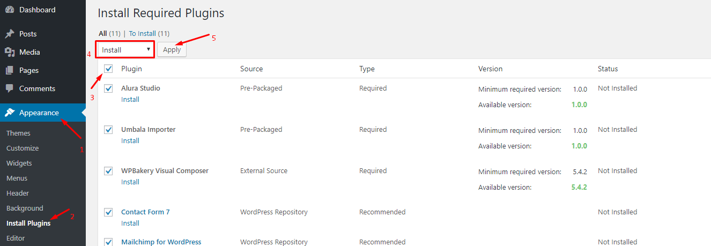
Task: Open the Contact Form 7 plugin link
Action: pyautogui.click(x=145, y=212)
